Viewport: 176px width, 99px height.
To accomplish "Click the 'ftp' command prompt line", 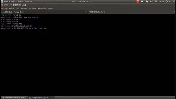I will click(x=11, y=24).
